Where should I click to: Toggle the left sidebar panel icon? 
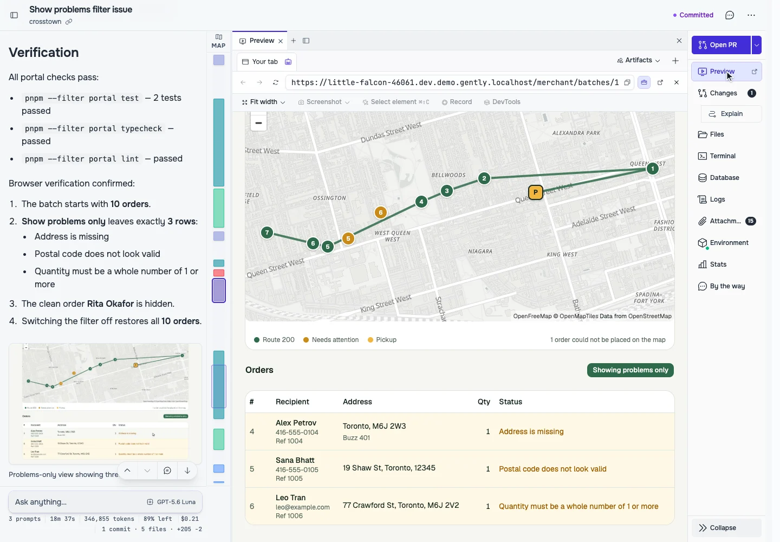(14, 15)
